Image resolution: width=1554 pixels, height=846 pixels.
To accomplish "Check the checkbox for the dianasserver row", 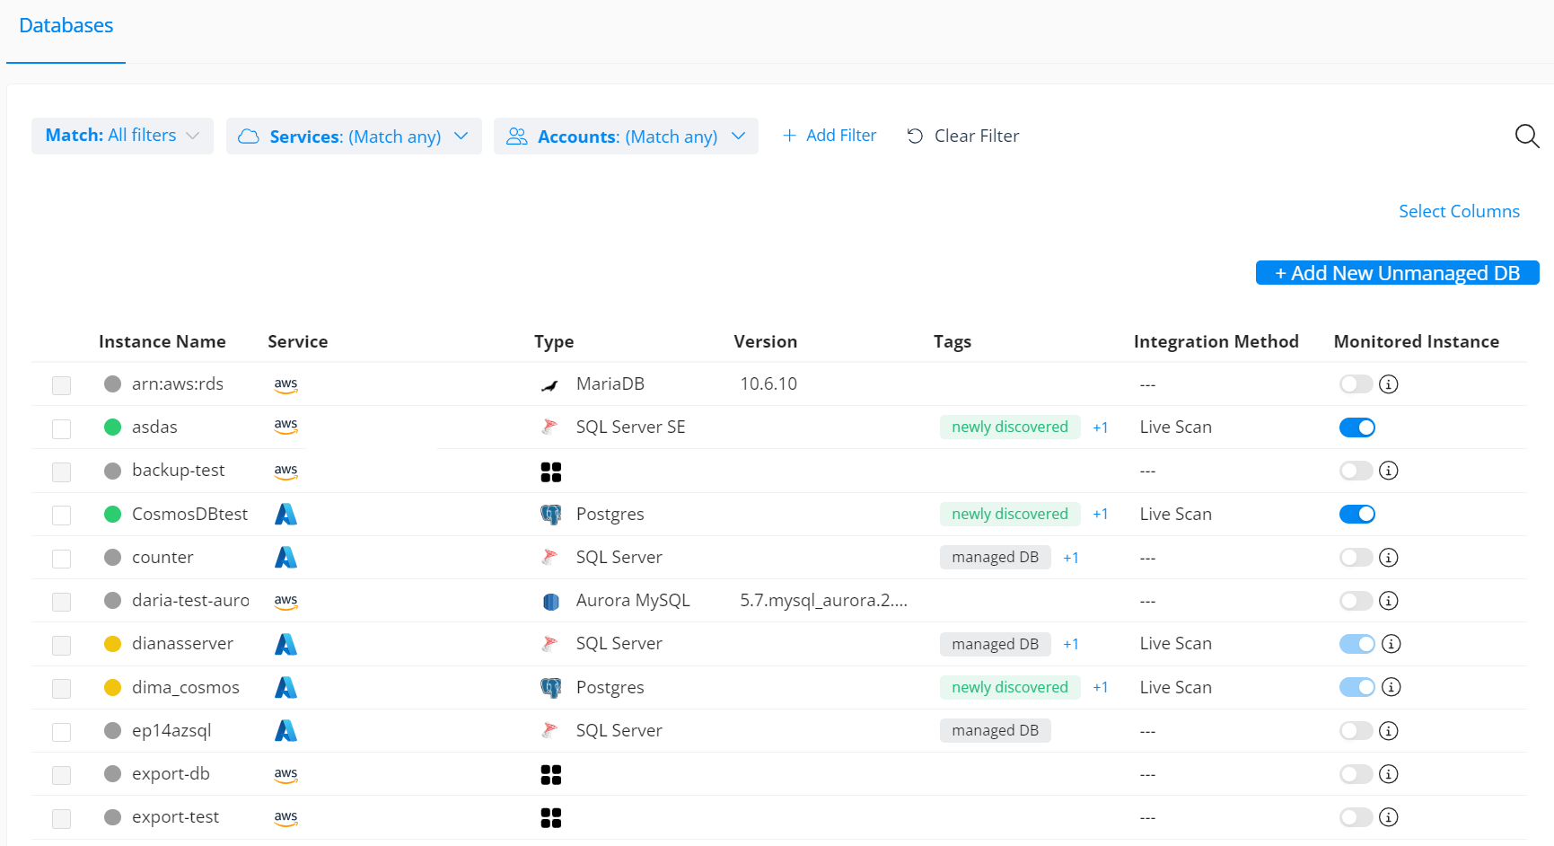I will point(61,644).
